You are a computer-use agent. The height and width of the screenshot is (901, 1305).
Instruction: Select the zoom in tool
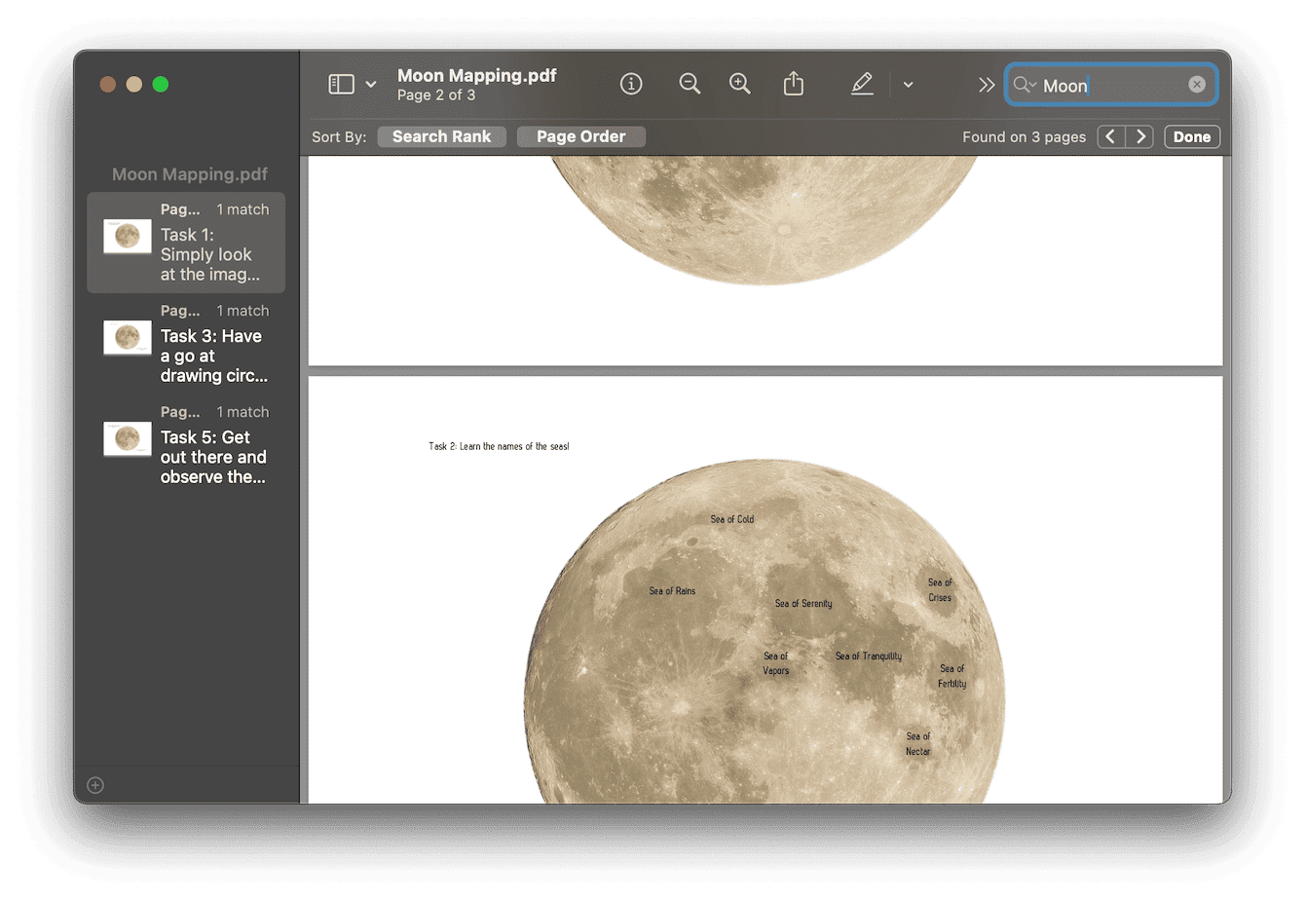(740, 84)
